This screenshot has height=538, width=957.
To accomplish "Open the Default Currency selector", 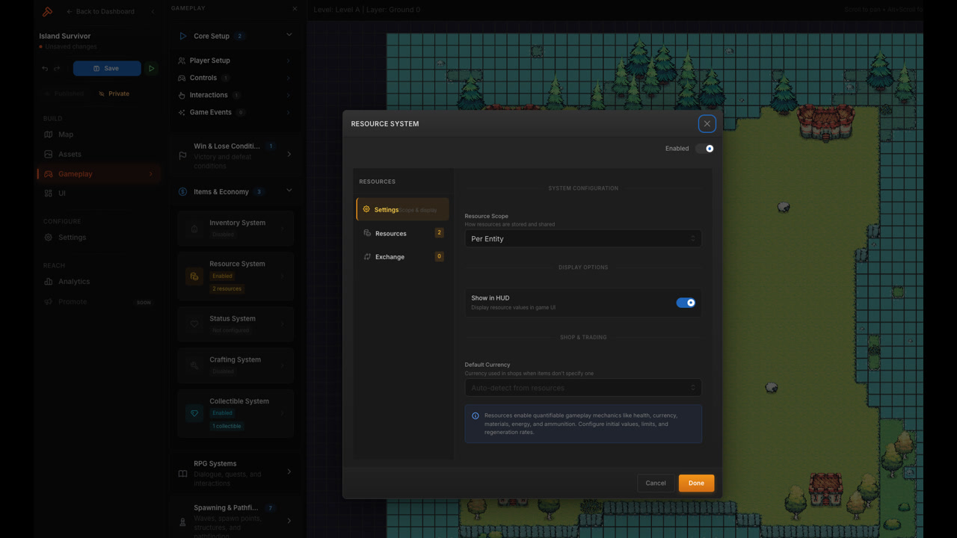I will (583, 387).
